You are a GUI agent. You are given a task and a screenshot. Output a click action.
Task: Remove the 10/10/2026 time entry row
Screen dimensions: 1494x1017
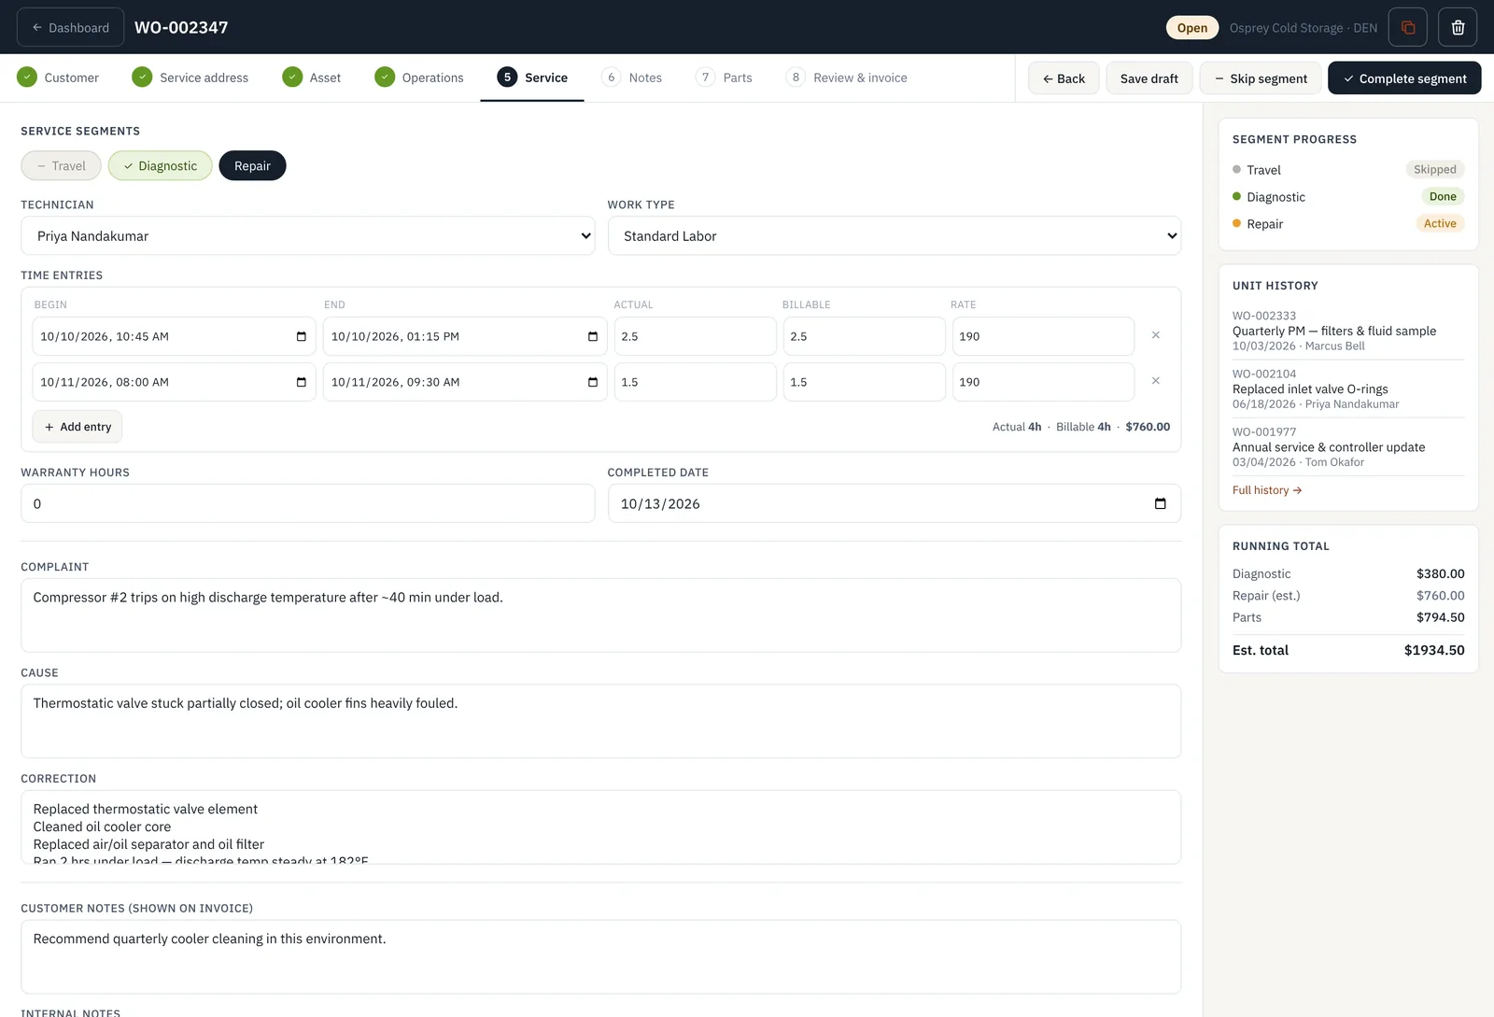pyautogui.click(x=1156, y=335)
